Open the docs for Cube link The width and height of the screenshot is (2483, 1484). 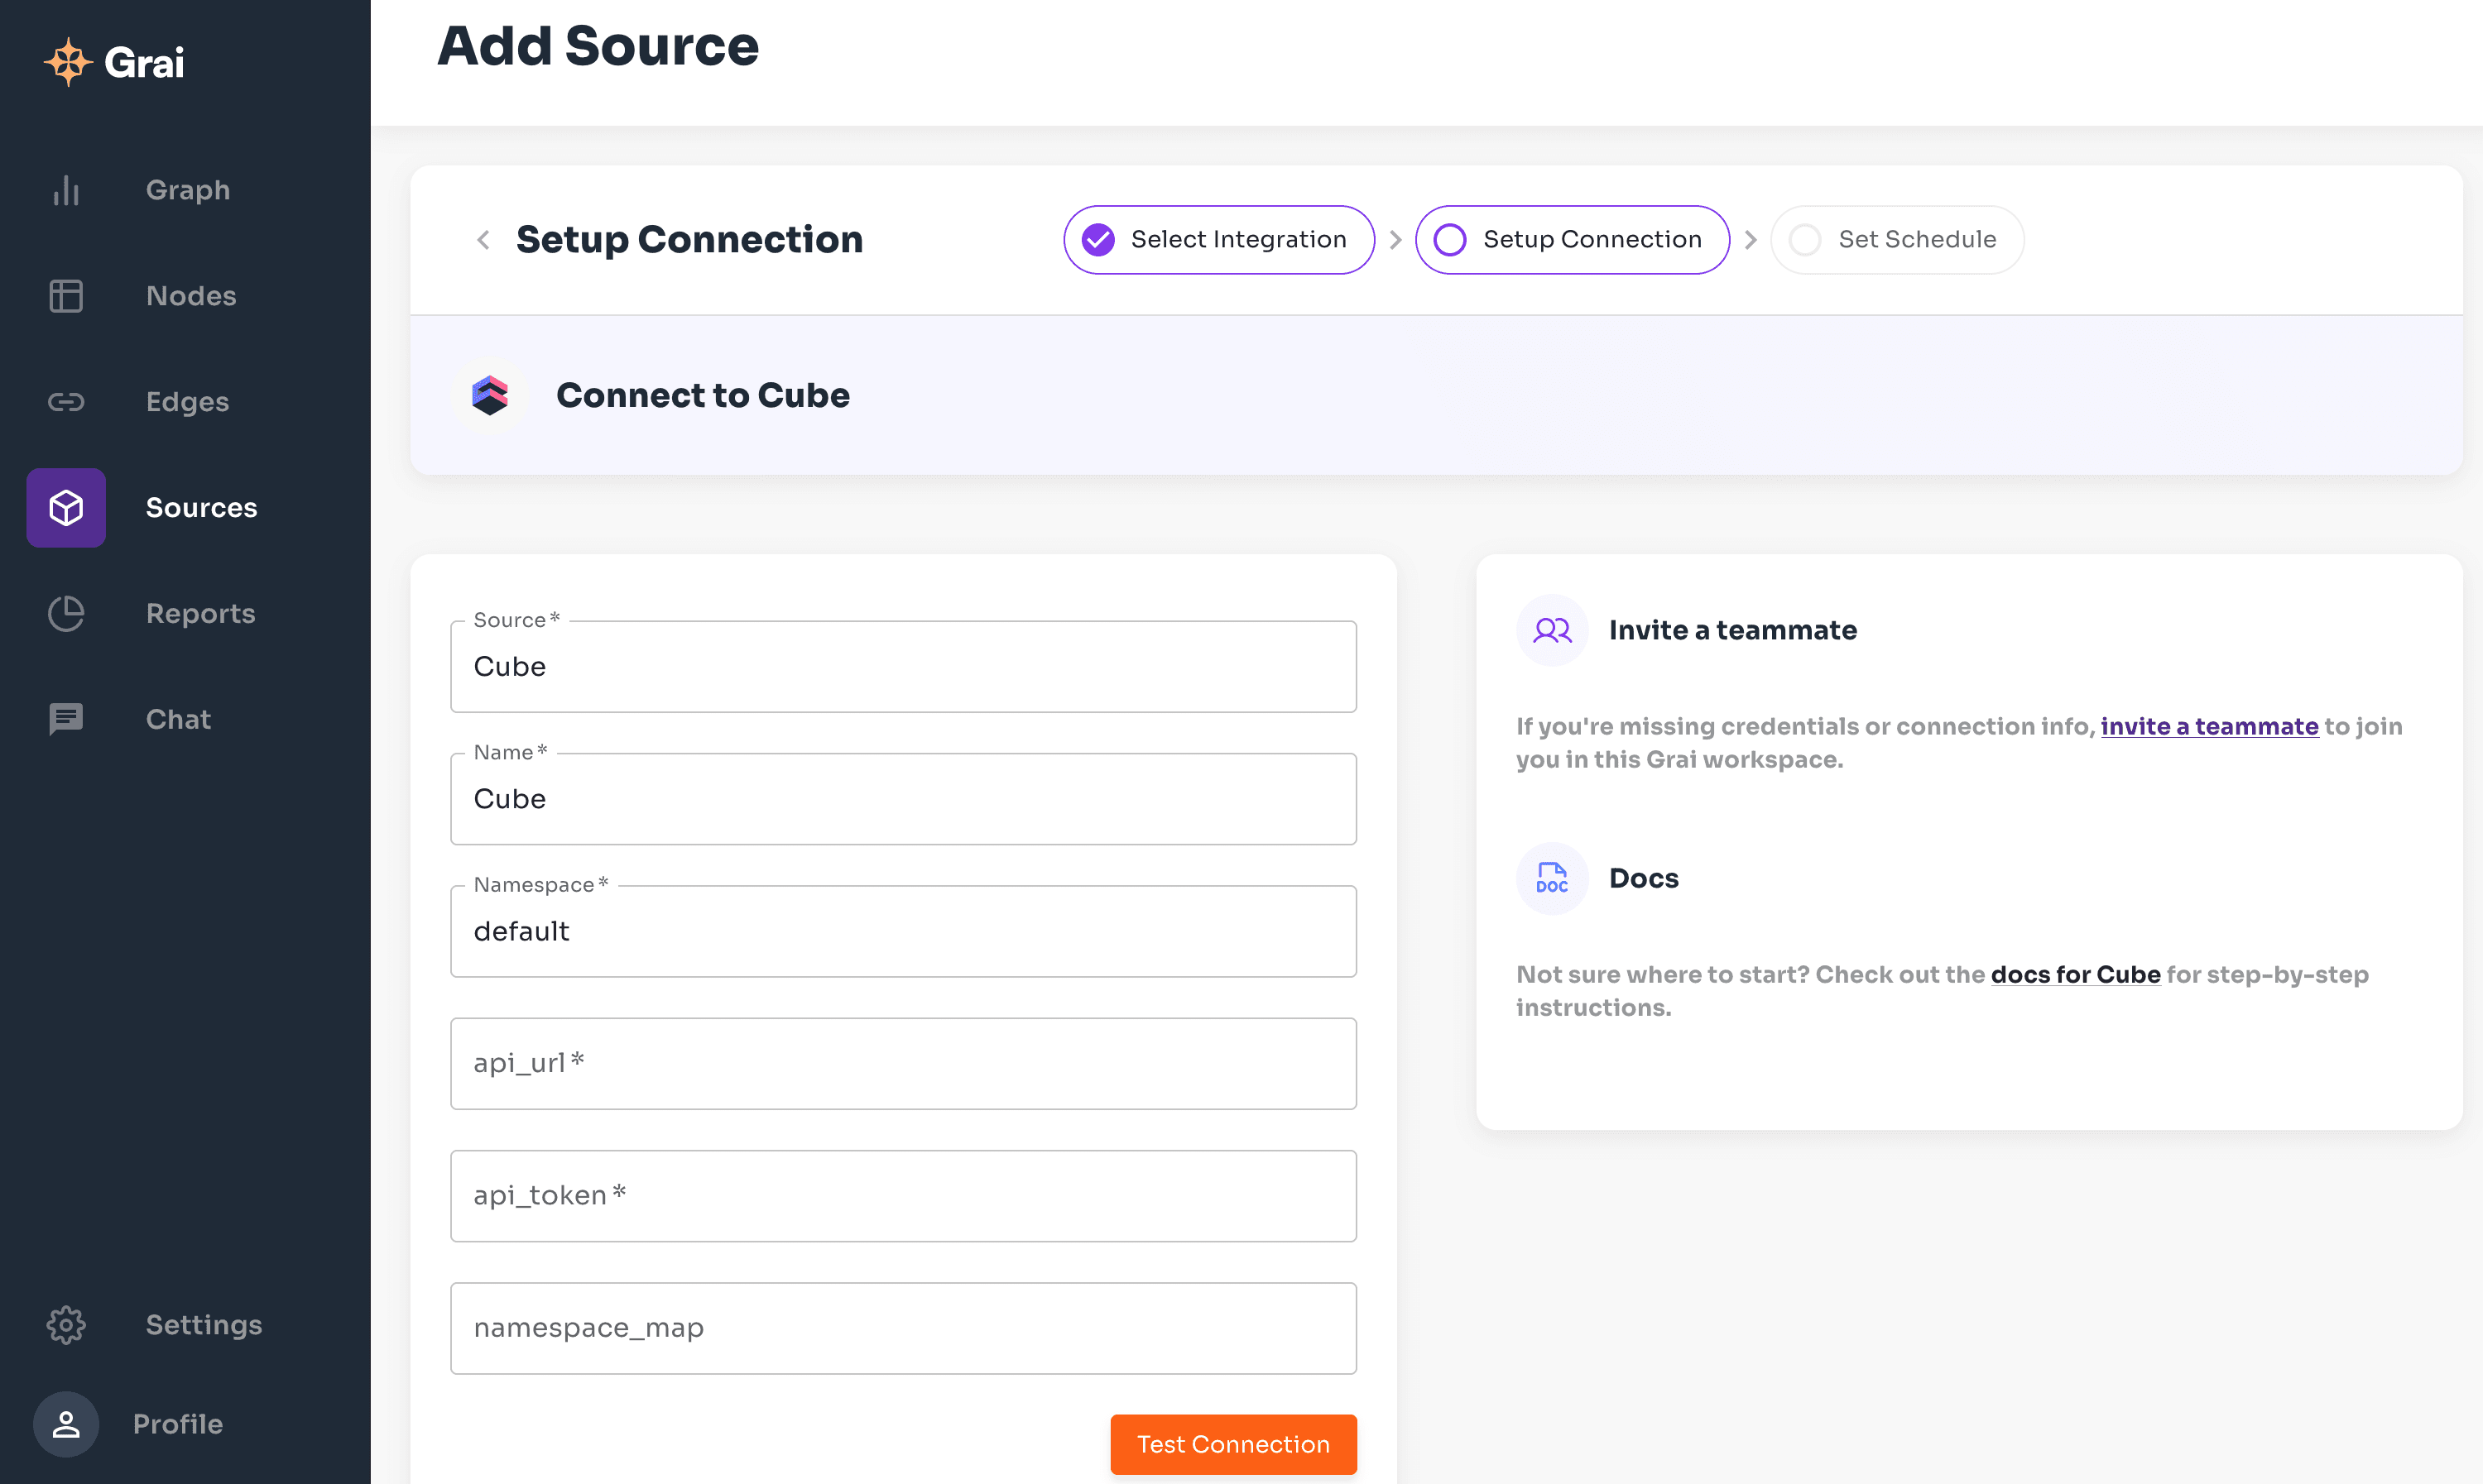2075,975
